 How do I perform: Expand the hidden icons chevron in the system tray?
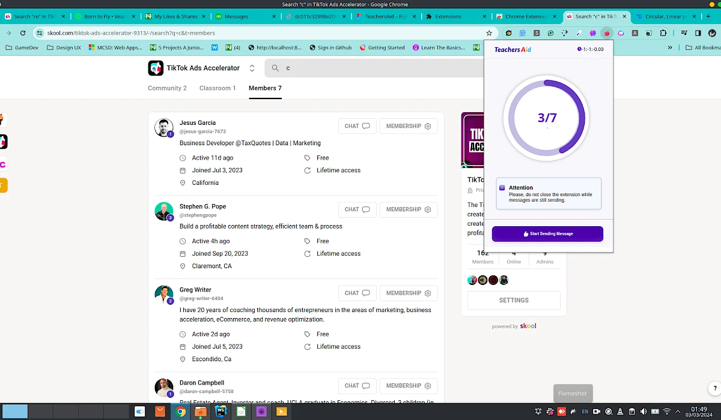click(677, 411)
